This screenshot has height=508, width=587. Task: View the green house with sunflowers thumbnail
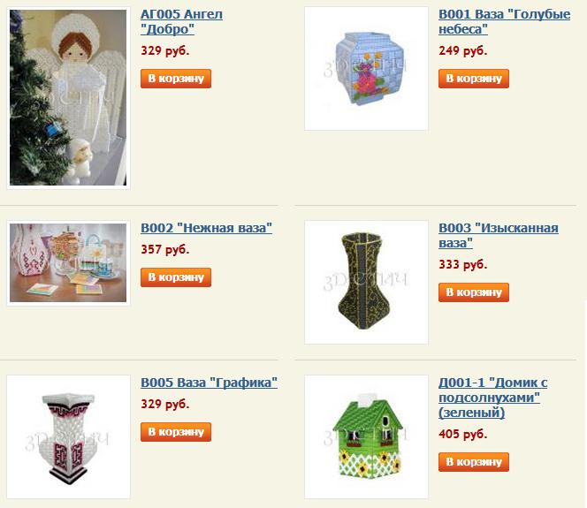tap(366, 437)
